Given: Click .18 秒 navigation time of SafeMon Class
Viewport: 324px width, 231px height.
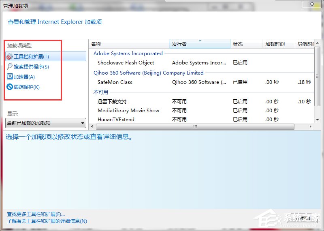Looking at the screenshot, I should tap(305, 82).
